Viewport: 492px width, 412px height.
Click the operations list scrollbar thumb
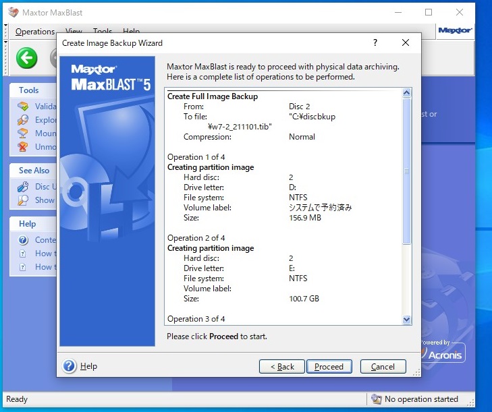click(x=407, y=171)
